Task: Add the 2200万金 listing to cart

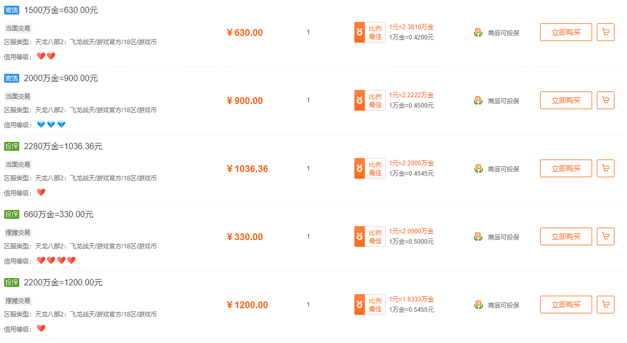Action: coord(606,305)
